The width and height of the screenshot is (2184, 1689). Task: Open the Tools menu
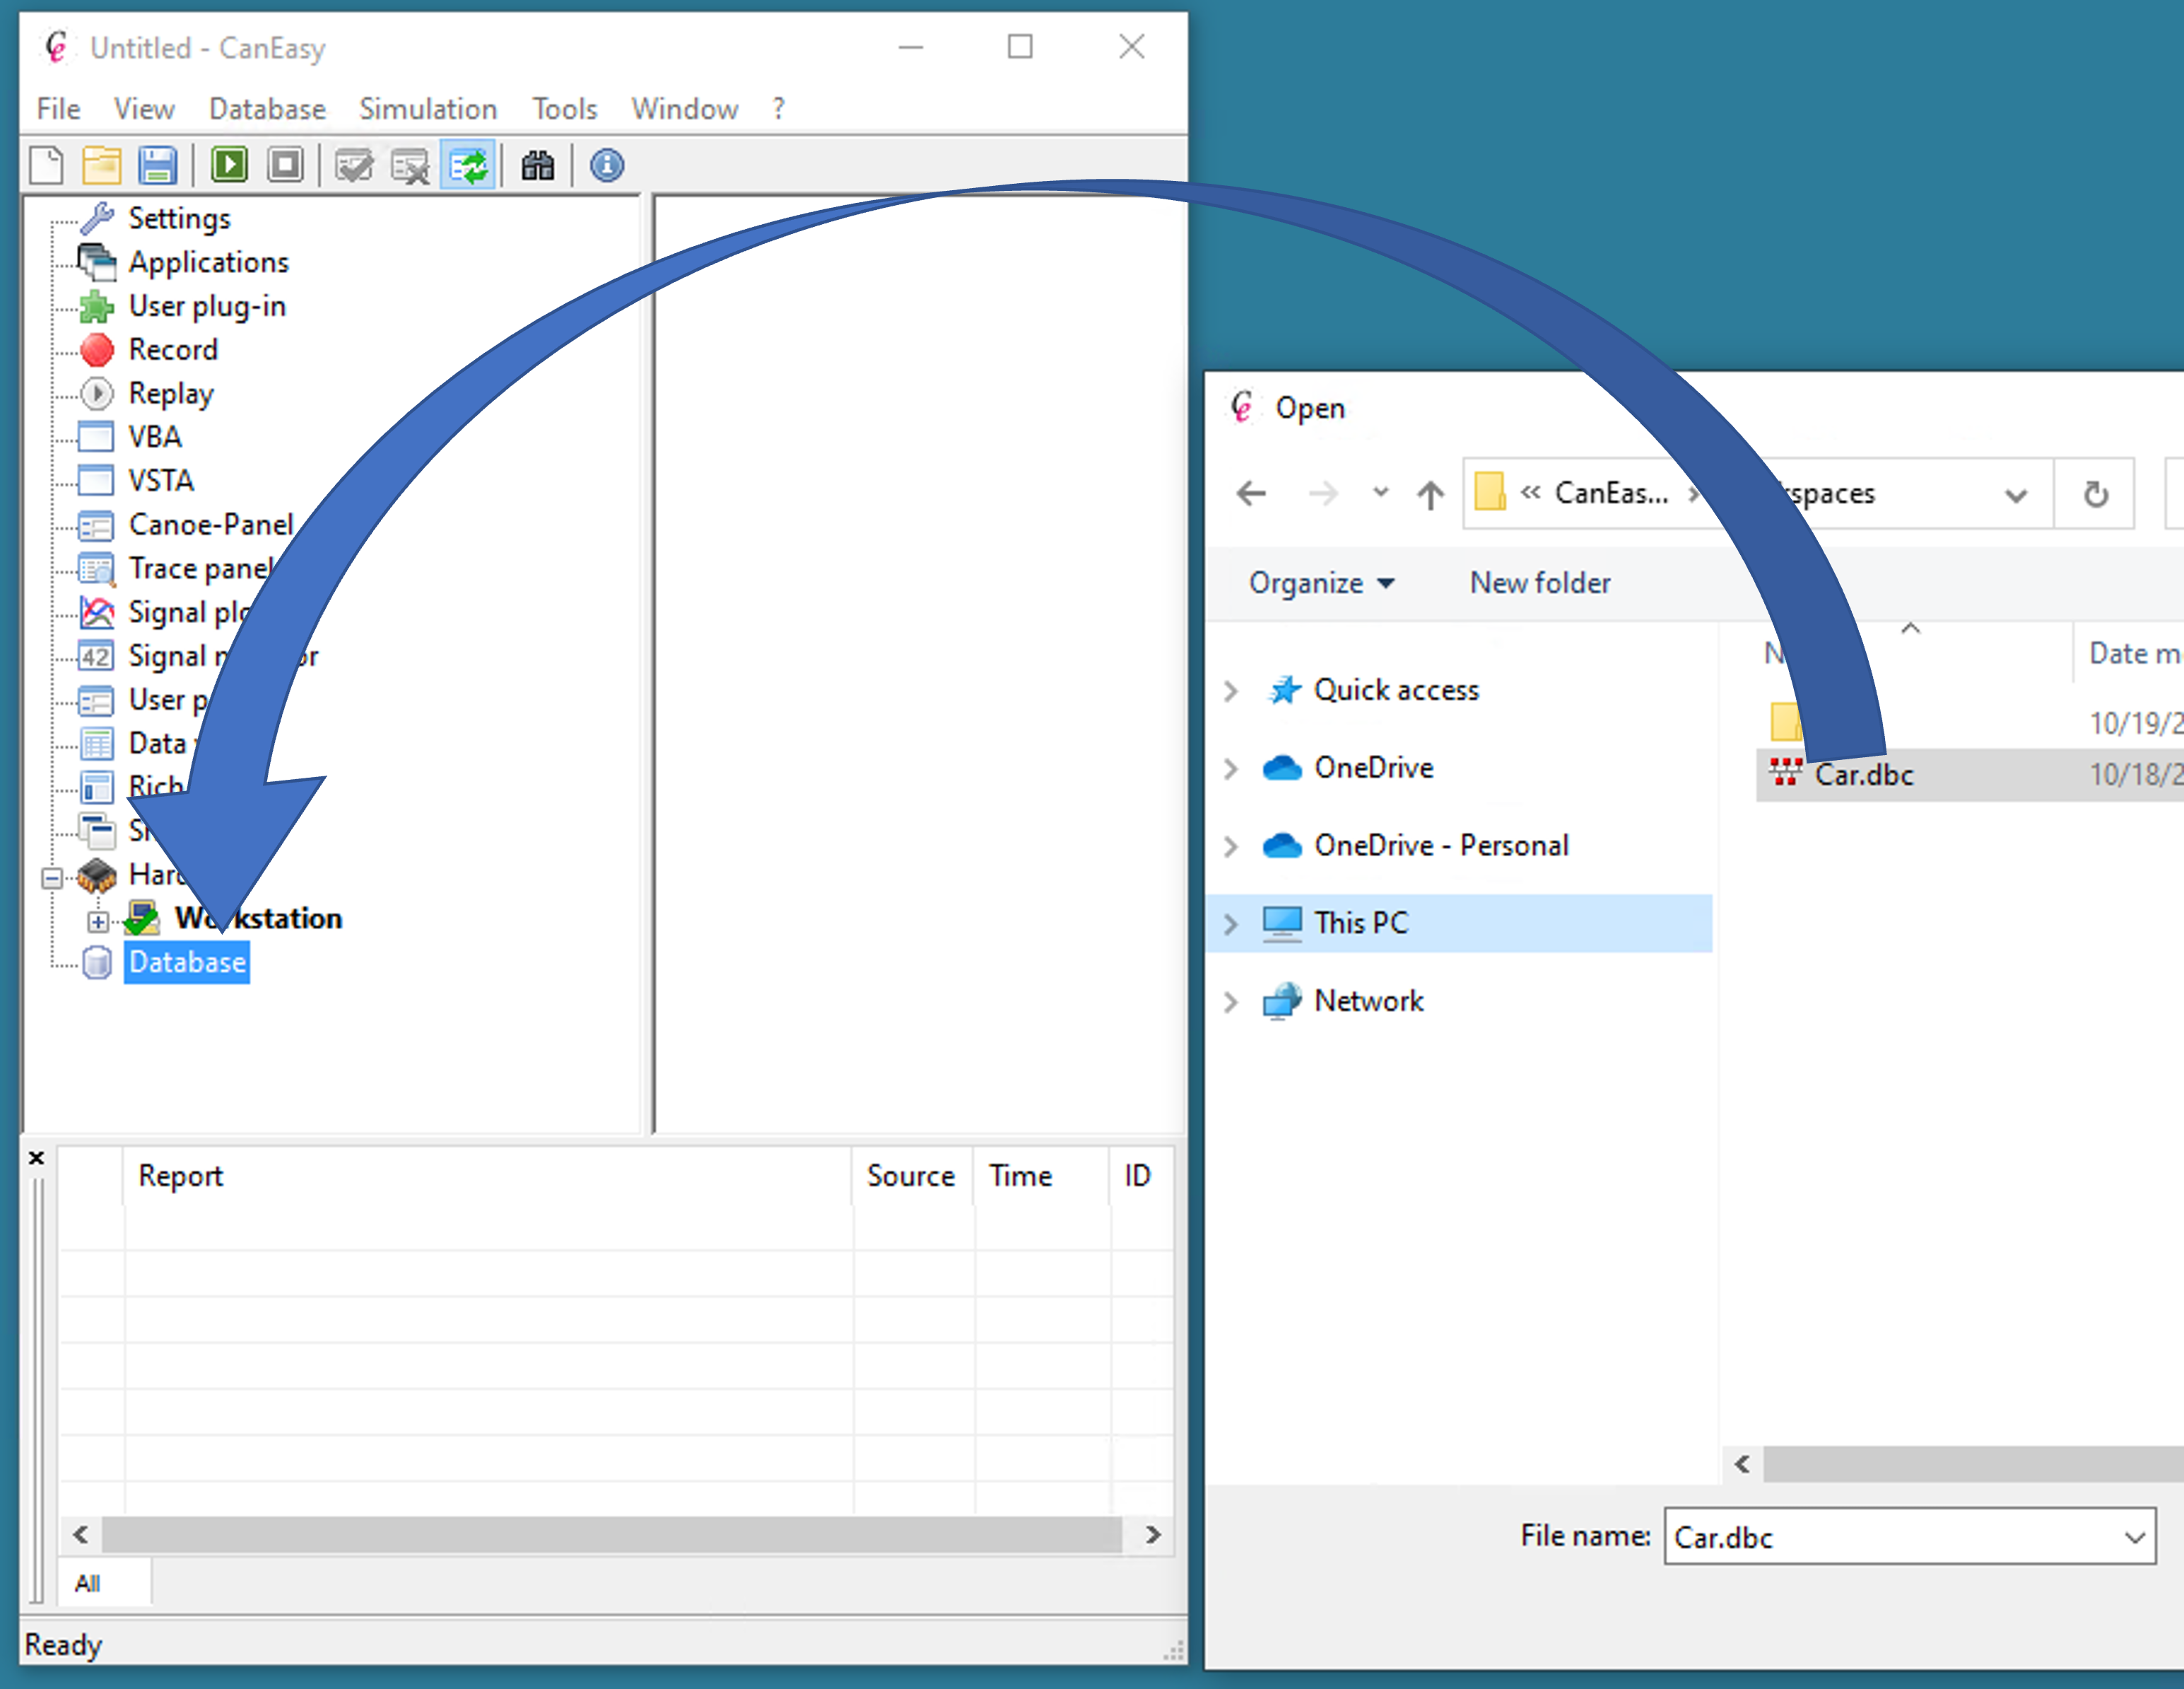coord(564,109)
